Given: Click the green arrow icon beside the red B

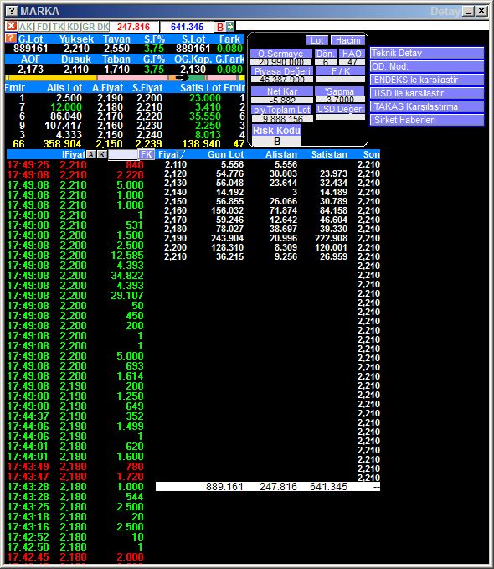Looking at the screenshot, I should pyautogui.click(x=230, y=27).
